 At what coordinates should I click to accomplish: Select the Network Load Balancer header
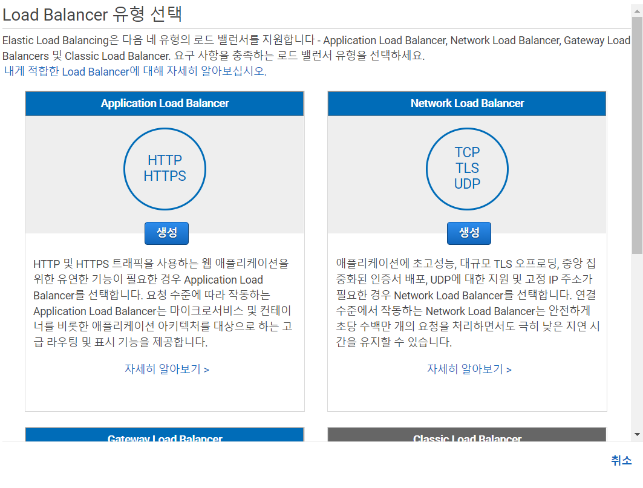tap(467, 103)
